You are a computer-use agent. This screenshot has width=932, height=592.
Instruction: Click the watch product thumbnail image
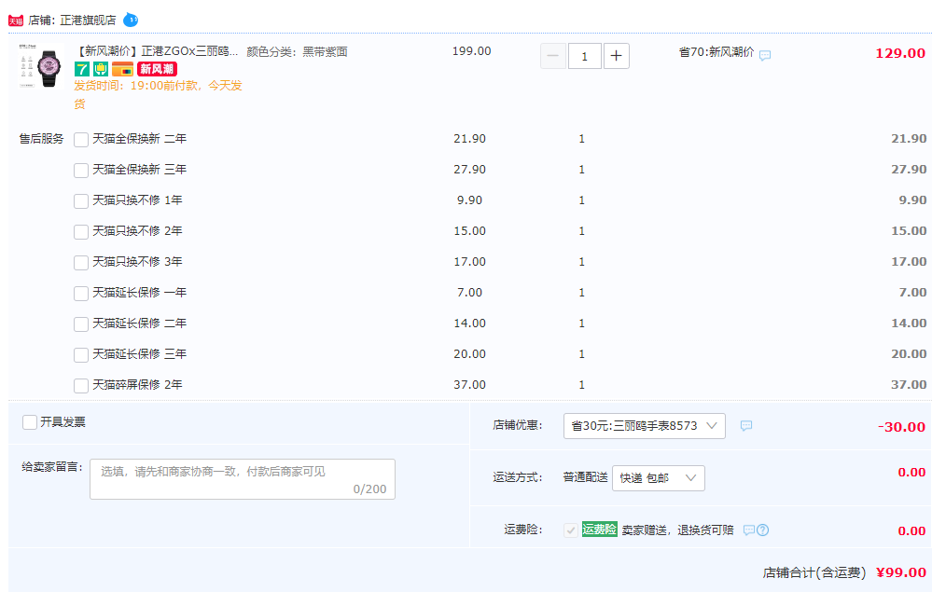tap(40, 66)
